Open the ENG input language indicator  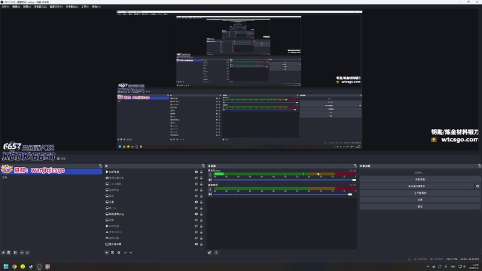tap(452, 267)
